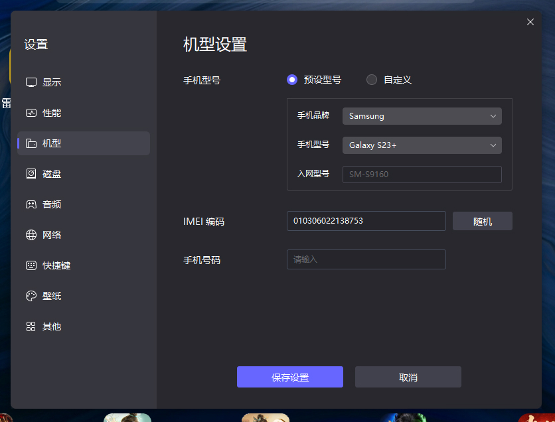Click the 手机号码 phone number field

[x=366, y=259]
